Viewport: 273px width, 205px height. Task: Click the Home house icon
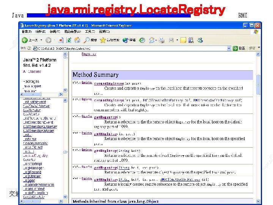click(77, 40)
